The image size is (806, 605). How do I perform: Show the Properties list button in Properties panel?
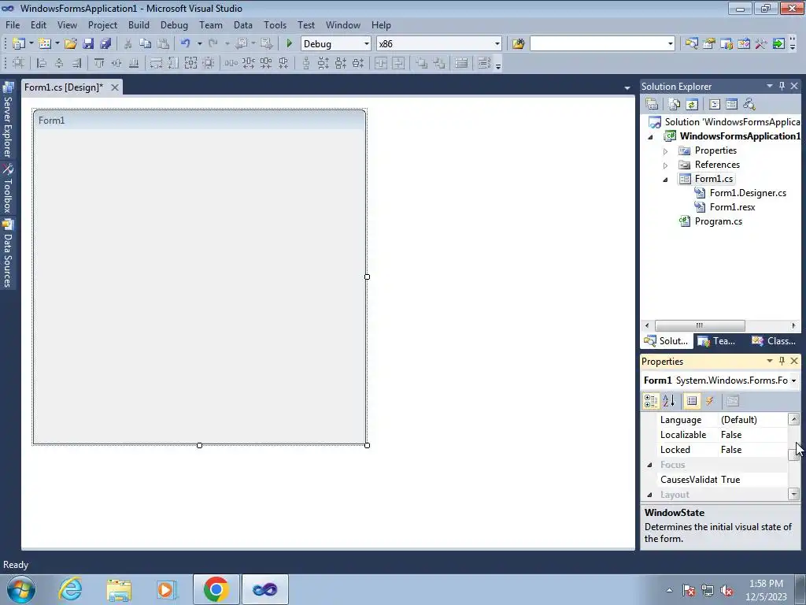(x=692, y=401)
